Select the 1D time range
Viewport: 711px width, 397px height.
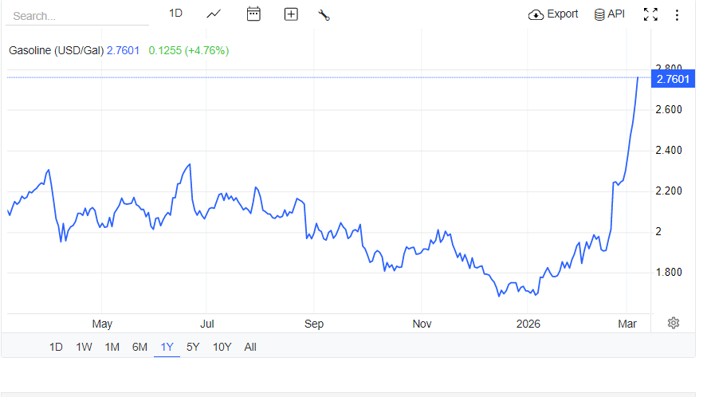click(56, 347)
